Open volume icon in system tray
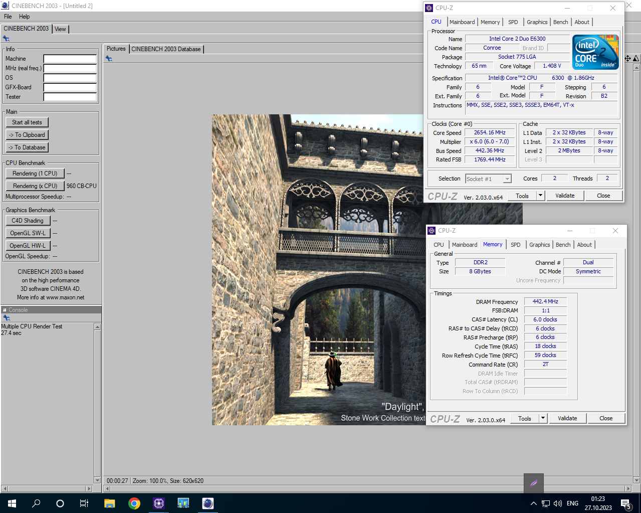This screenshot has height=513, width=641. pos(558,503)
